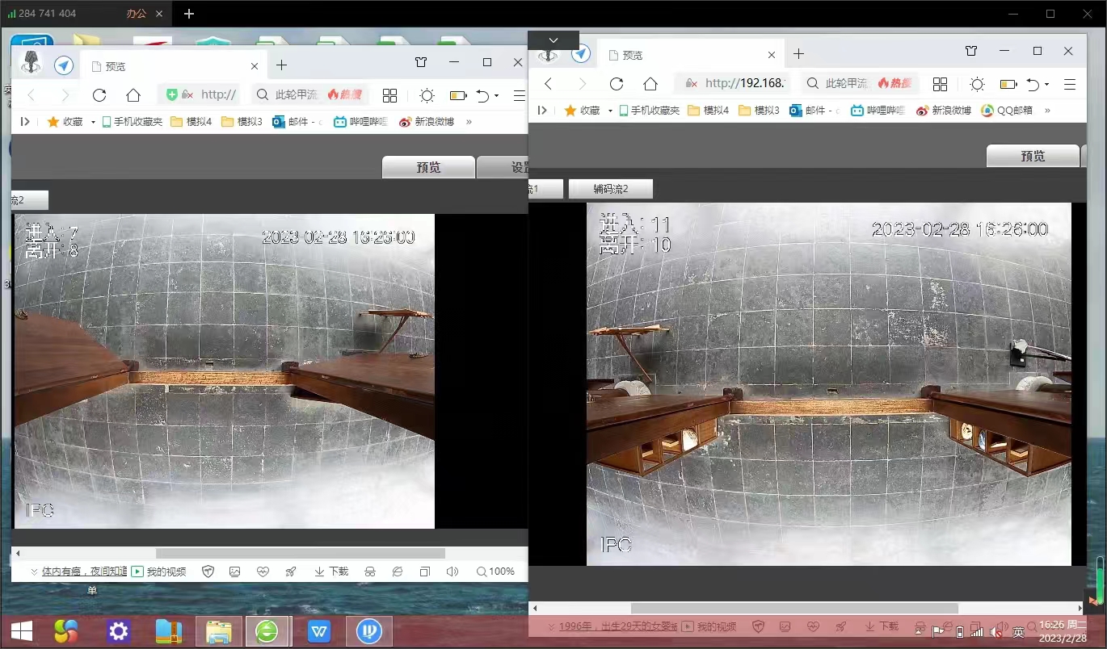Toggle bookmark sidebar in left browser
Image resolution: width=1107 pixels, height=649 pixels.
tap(25, 122)
